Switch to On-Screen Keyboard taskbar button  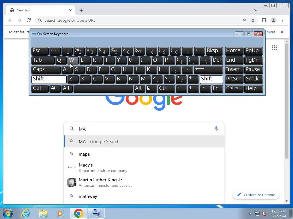click(x=96, y=213)
